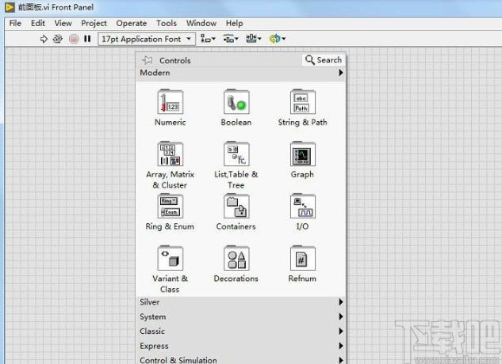This screenshot has height=364, width=502.
Task: Open the I/O palette
Action: 302,212
